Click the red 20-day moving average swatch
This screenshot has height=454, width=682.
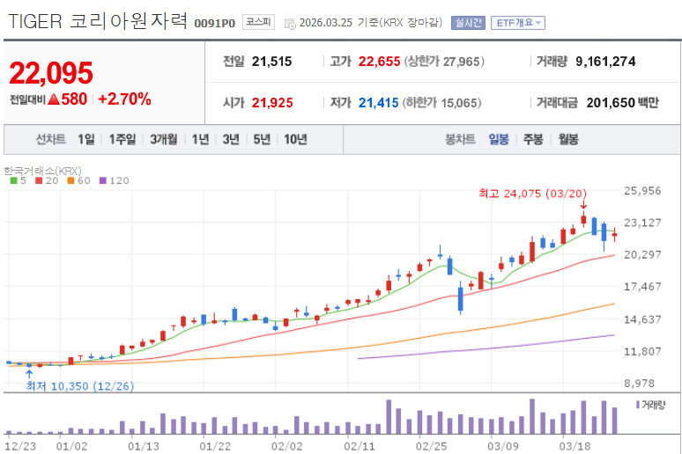click(39, 180)
